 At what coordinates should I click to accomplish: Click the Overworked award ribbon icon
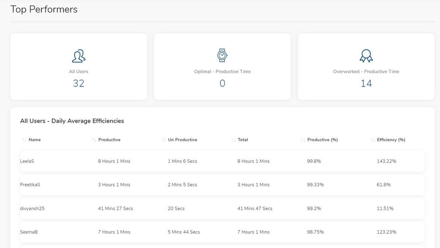click(x=366, y=56)
